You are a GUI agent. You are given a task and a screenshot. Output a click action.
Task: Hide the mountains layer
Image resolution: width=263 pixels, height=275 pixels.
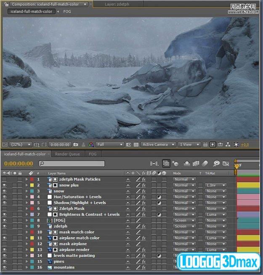4,267
